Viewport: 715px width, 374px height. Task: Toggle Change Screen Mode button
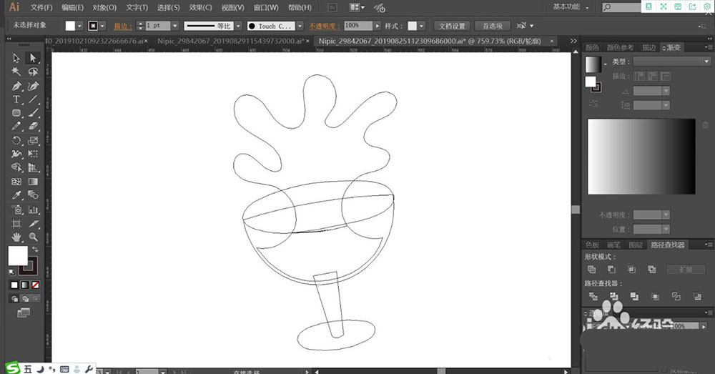[x=24, y=313]
